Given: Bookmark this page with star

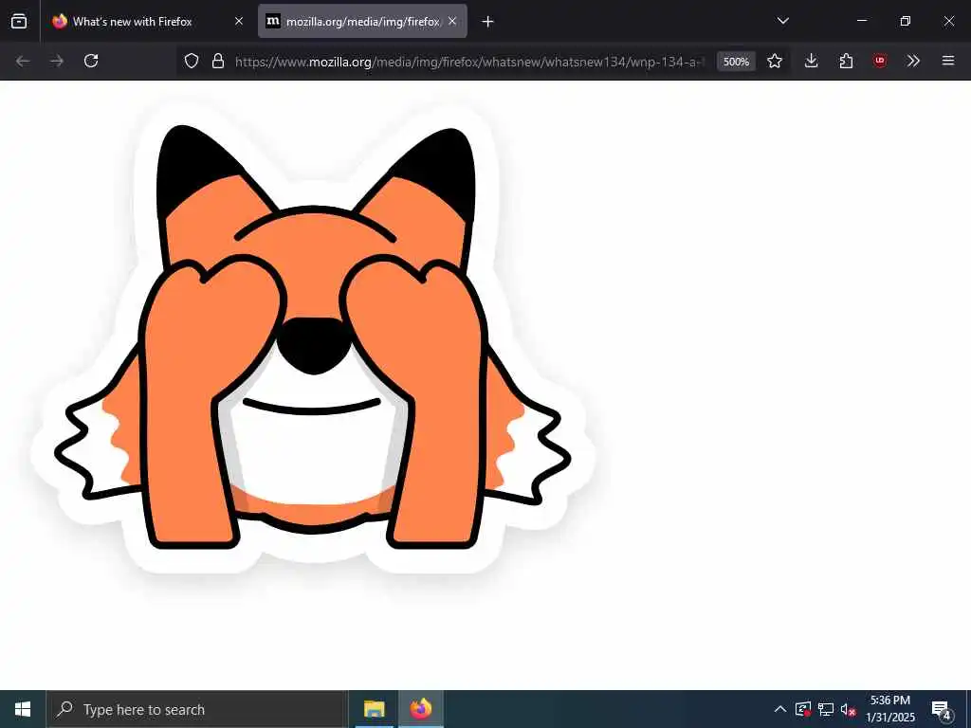Looking at the screenshot, I should coord(775,61).
